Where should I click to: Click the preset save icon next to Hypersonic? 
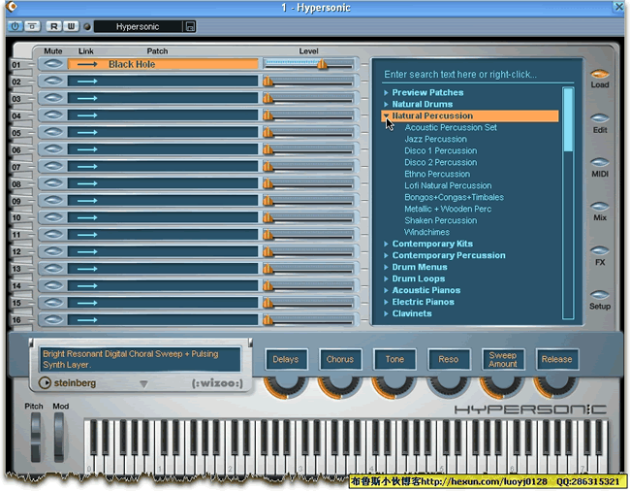pyautogui.click(x=190, y=26)
